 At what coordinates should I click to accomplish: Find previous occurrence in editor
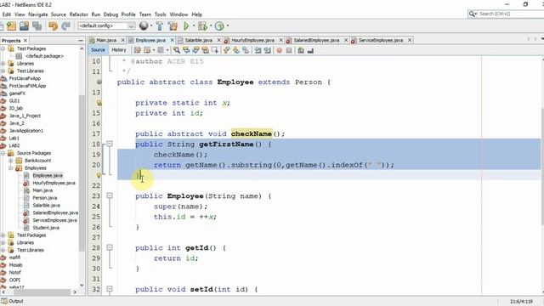(186, 50)
